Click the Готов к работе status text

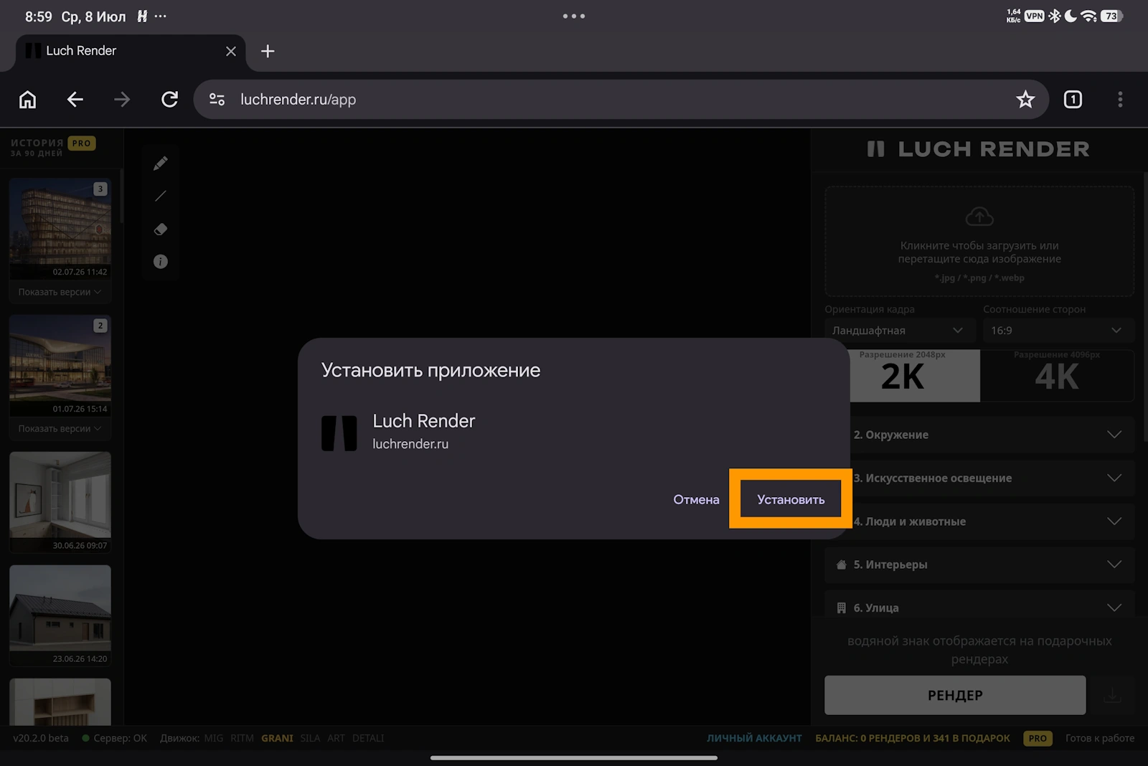[x=1100, y=738]
